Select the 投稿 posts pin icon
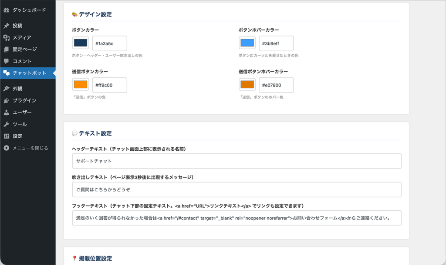446x265 pixels. pyautogui.click(x=6, y=25)
